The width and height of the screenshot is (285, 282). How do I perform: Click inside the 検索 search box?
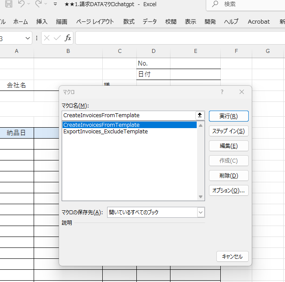[x=249, y=4]
